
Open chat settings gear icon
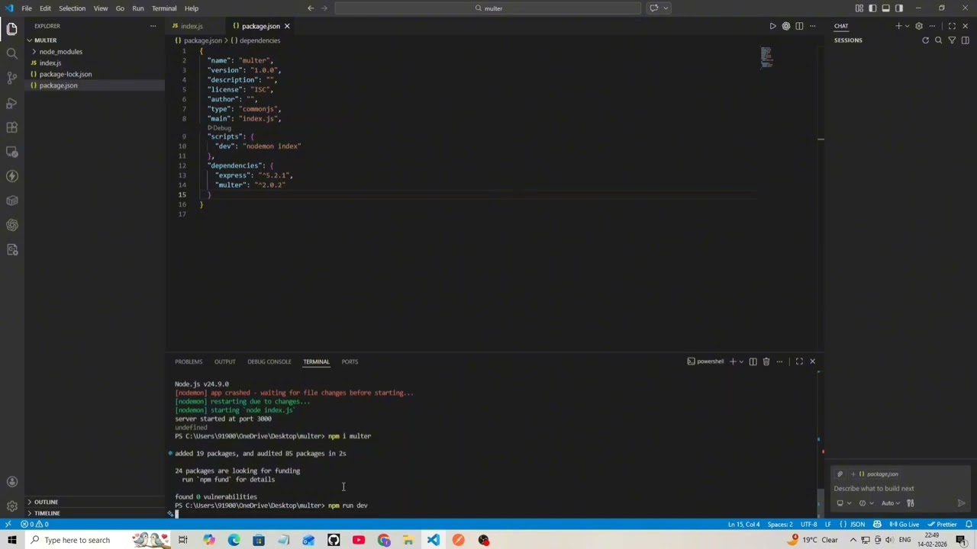[919, 26]
